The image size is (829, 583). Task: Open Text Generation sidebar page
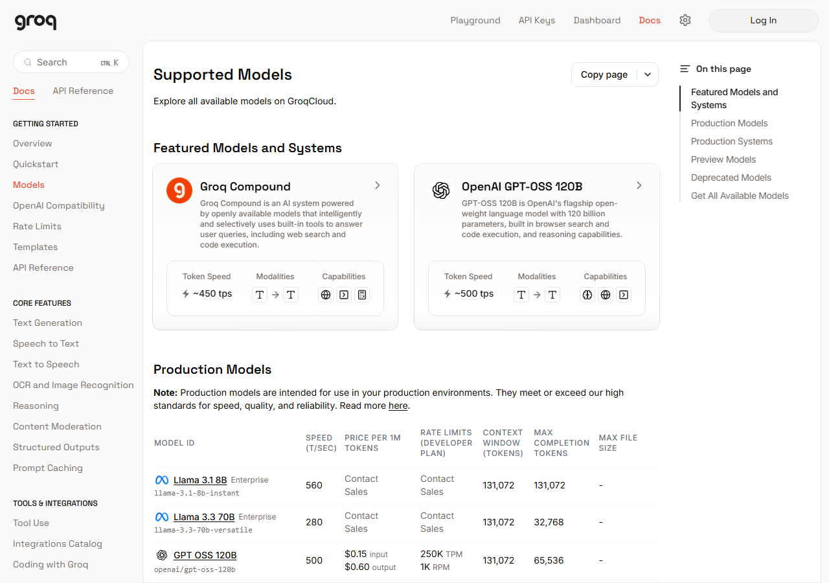pos(47,323)
